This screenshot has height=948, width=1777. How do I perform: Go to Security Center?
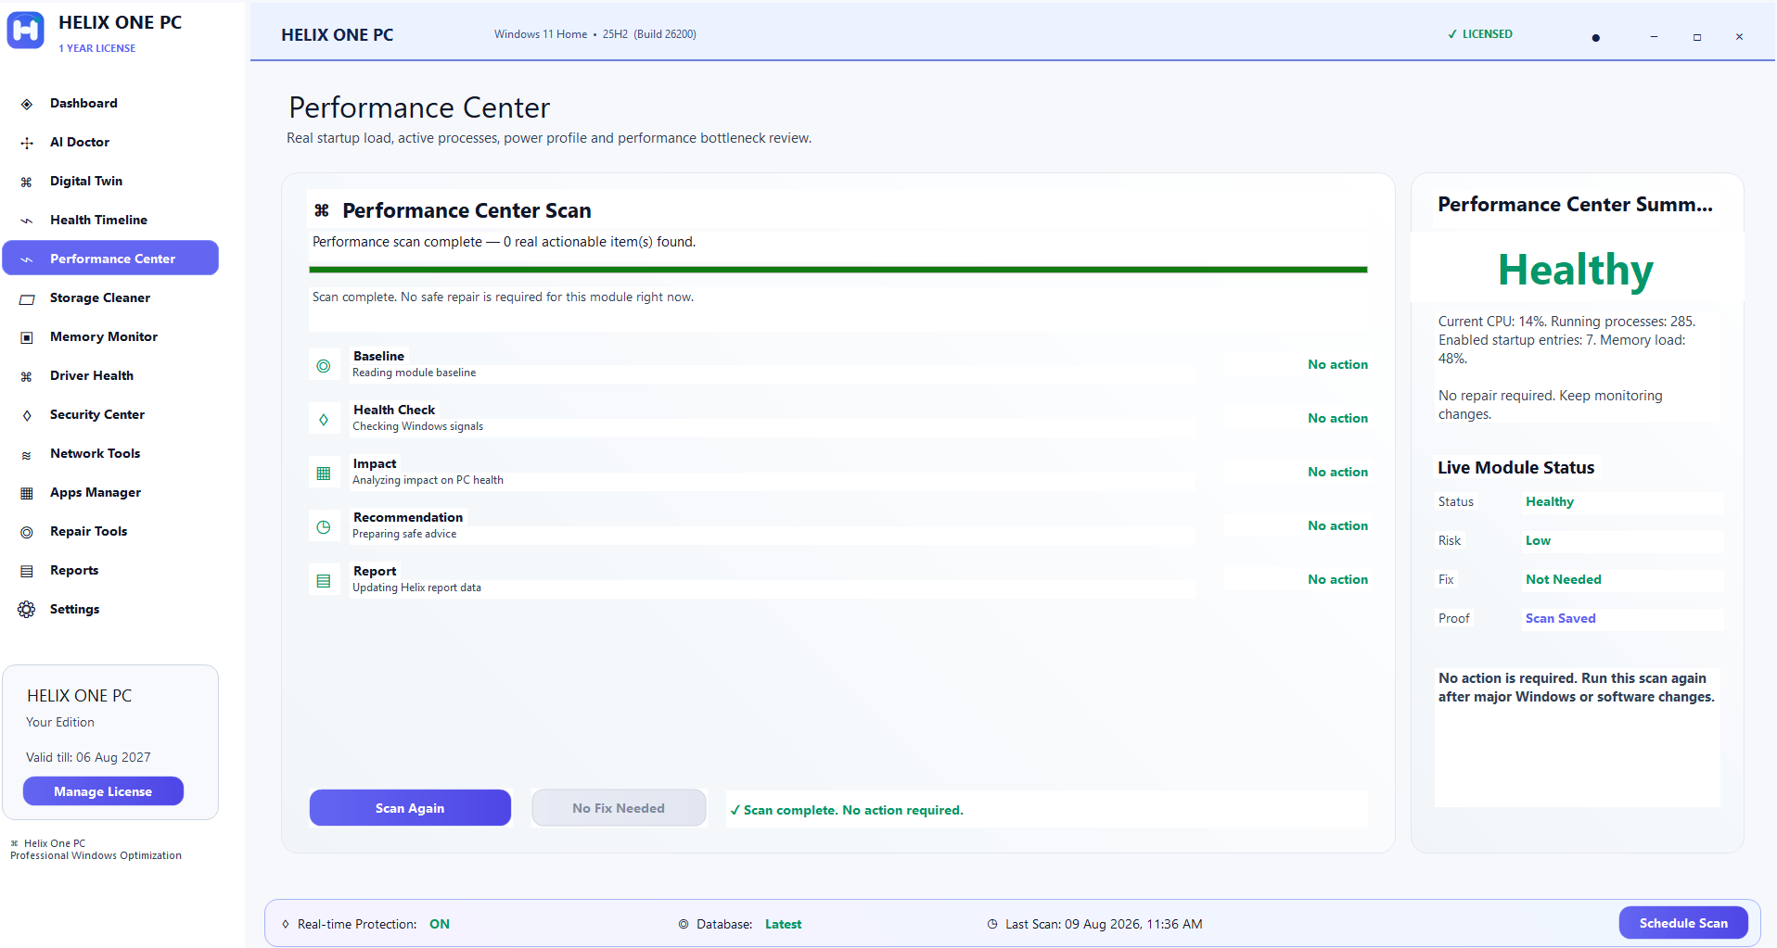click(x=110, y=414)
